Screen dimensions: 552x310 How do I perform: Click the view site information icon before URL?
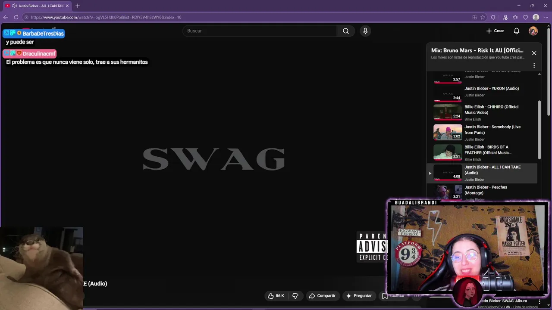pyautogui.click(x=26, y=17)
